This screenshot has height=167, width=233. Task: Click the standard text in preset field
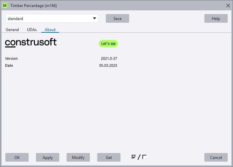point(15,19)
